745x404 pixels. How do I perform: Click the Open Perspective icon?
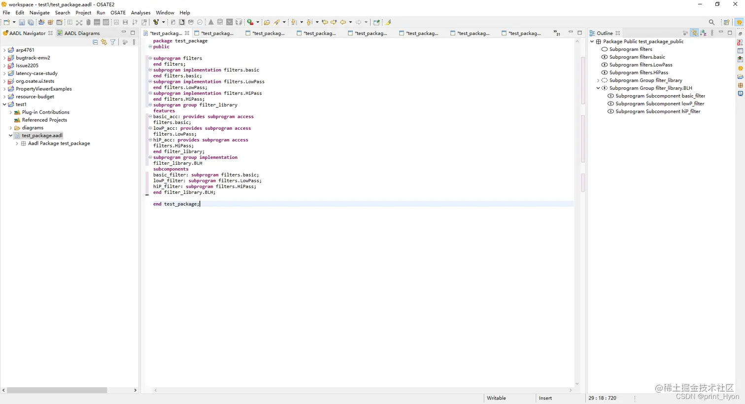pyautogui.click(x=726, y=22)
